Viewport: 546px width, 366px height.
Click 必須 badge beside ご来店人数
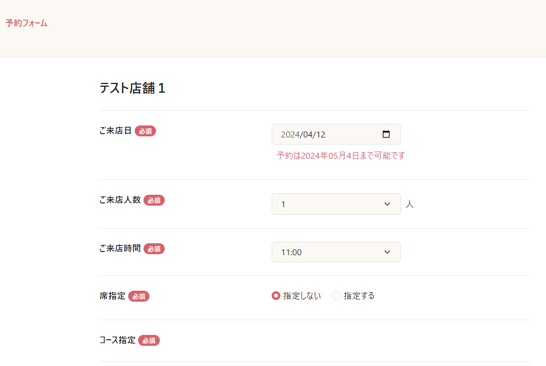(154, 200)
